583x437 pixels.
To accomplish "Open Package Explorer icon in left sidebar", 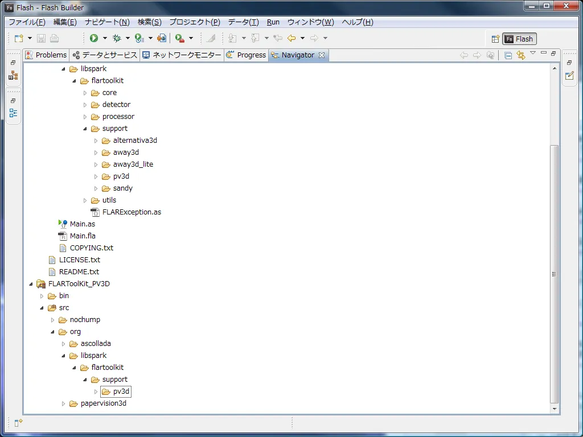I will point(14,76).
